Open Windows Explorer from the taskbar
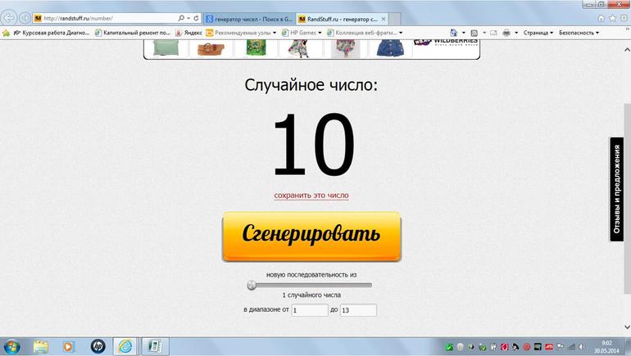631x356 pixels. pyautogui.click(x=41, y=346)
